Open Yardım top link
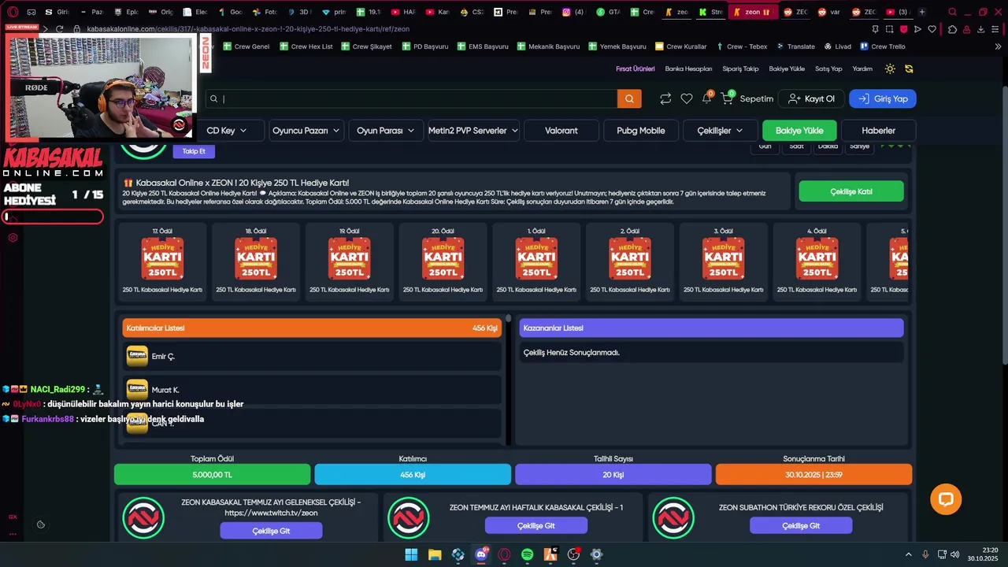This screenshot has width=1008, height=567. pyautogui.click(x=862, y=69)
